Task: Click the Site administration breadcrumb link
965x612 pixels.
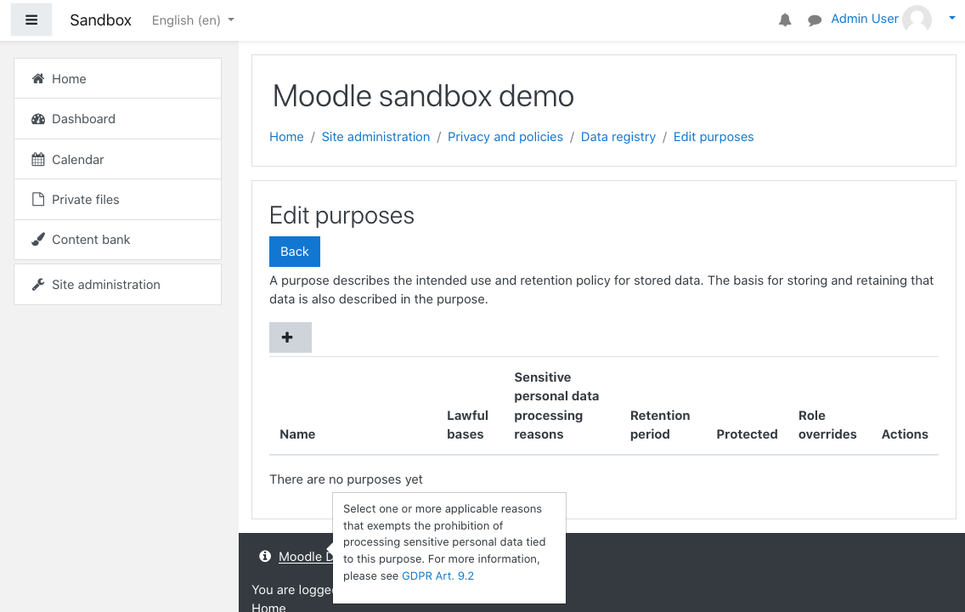Action: pos(375,137)
